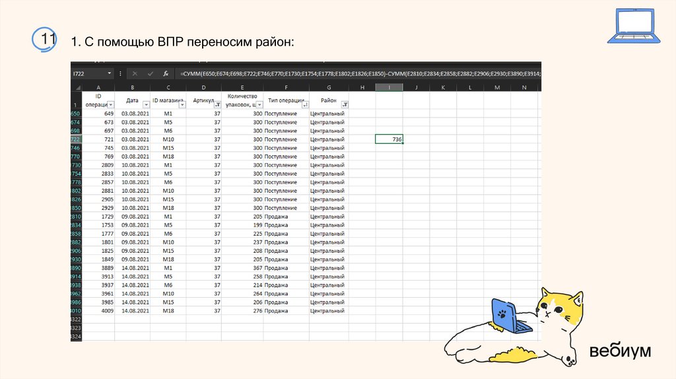Click M10 cell in row with ID 721

pyautogui.click(x=168, y=139)
